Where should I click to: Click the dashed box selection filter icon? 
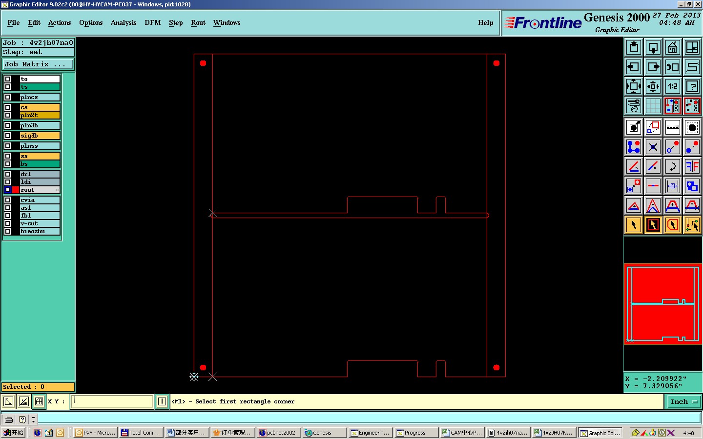(x=692, y=127)
